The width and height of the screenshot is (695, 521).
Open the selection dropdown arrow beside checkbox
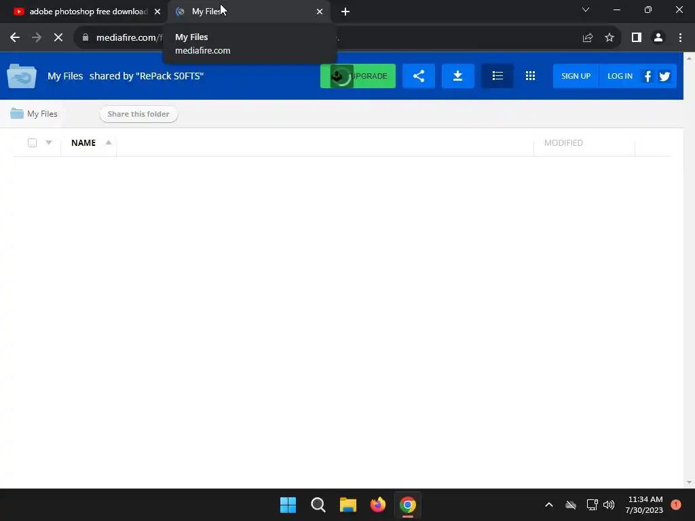pyautogui.click(x=49, y=142)
